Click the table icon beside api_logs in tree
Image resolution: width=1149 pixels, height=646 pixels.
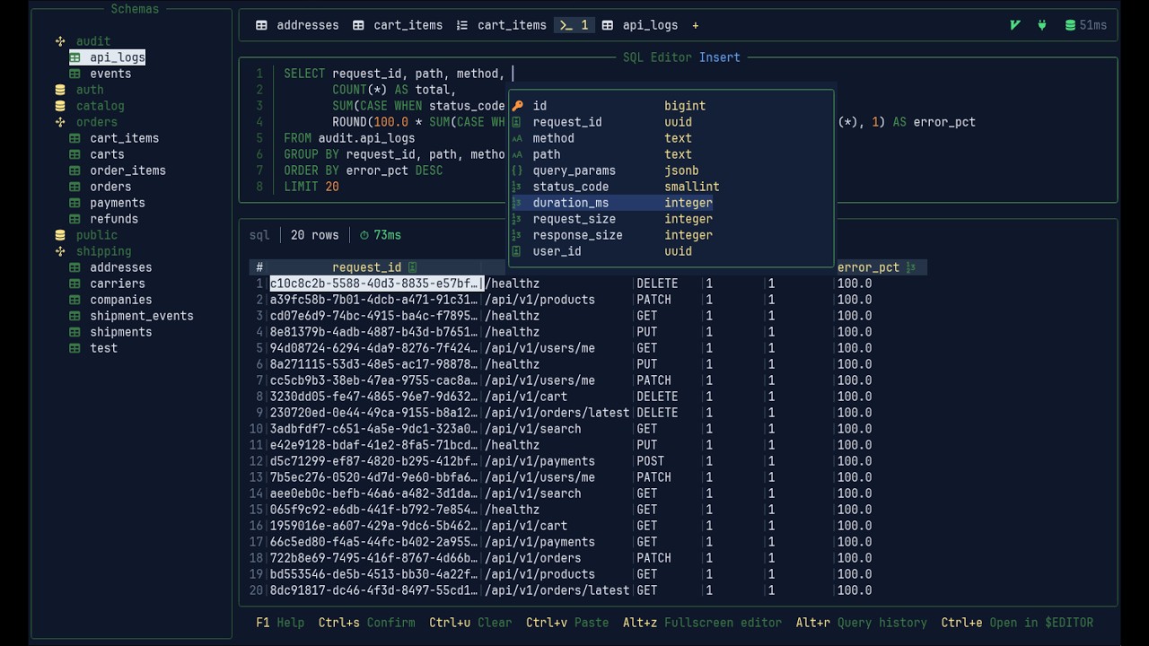75,57
